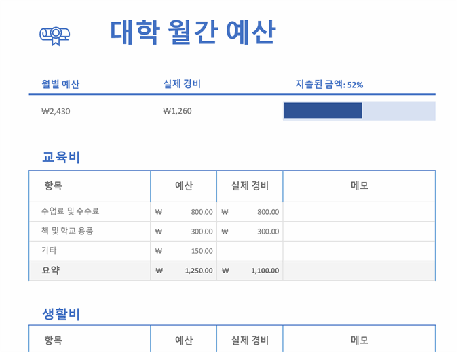Select the 생활비 section heading
The width and height of the screenshot is (458, 352).
point(61,314)
